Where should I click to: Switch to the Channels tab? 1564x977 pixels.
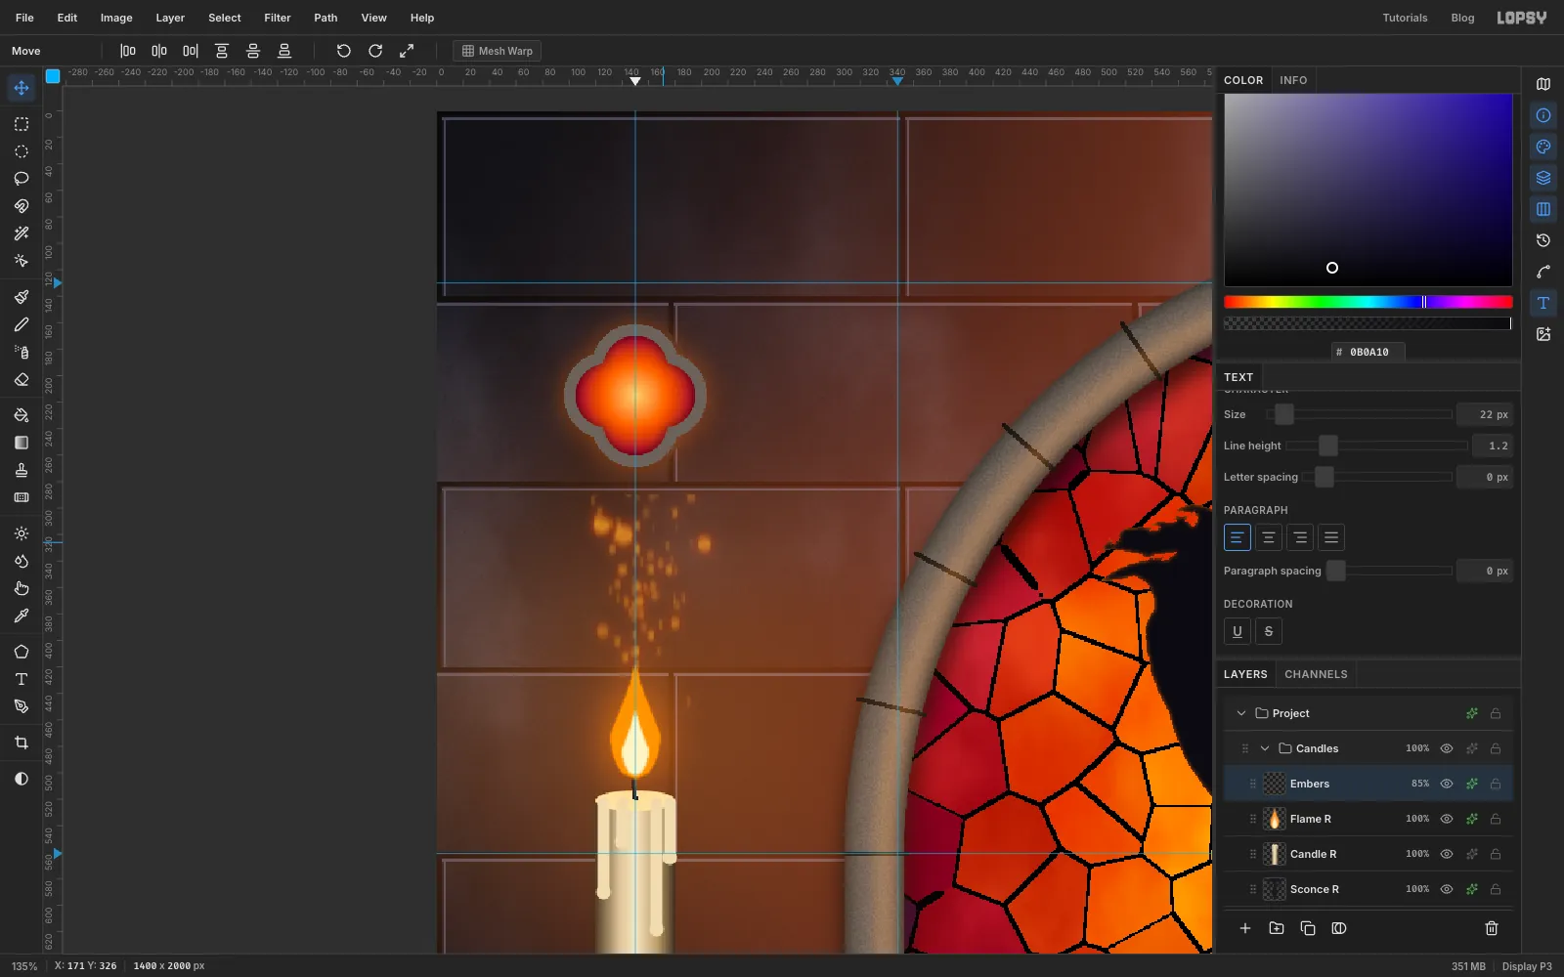click(x=1316, y=674)
